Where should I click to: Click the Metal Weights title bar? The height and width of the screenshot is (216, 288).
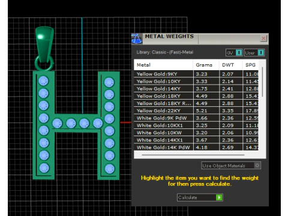[200, 38]
